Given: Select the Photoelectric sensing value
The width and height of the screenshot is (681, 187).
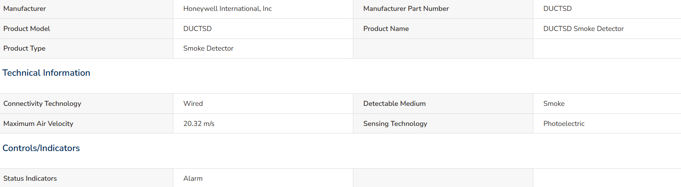Looking at the screenshot, I should point(564,124).
